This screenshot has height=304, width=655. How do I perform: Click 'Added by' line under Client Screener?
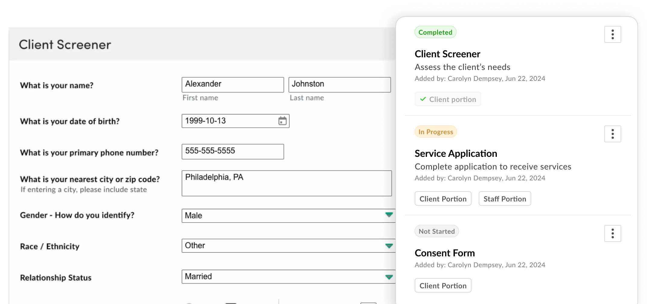(480, 78)
